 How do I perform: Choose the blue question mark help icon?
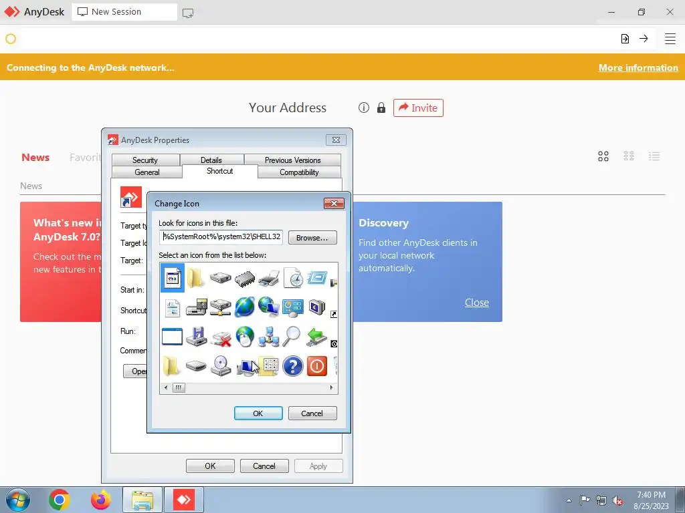tap(293, 366)
